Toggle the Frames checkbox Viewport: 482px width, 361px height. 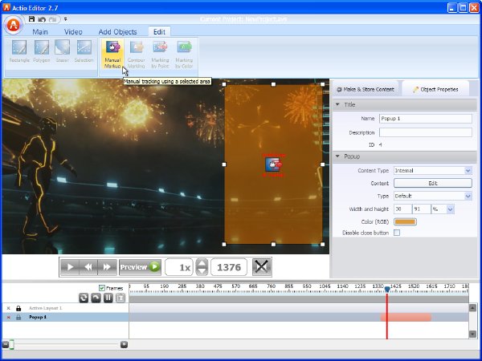[102, 288]
